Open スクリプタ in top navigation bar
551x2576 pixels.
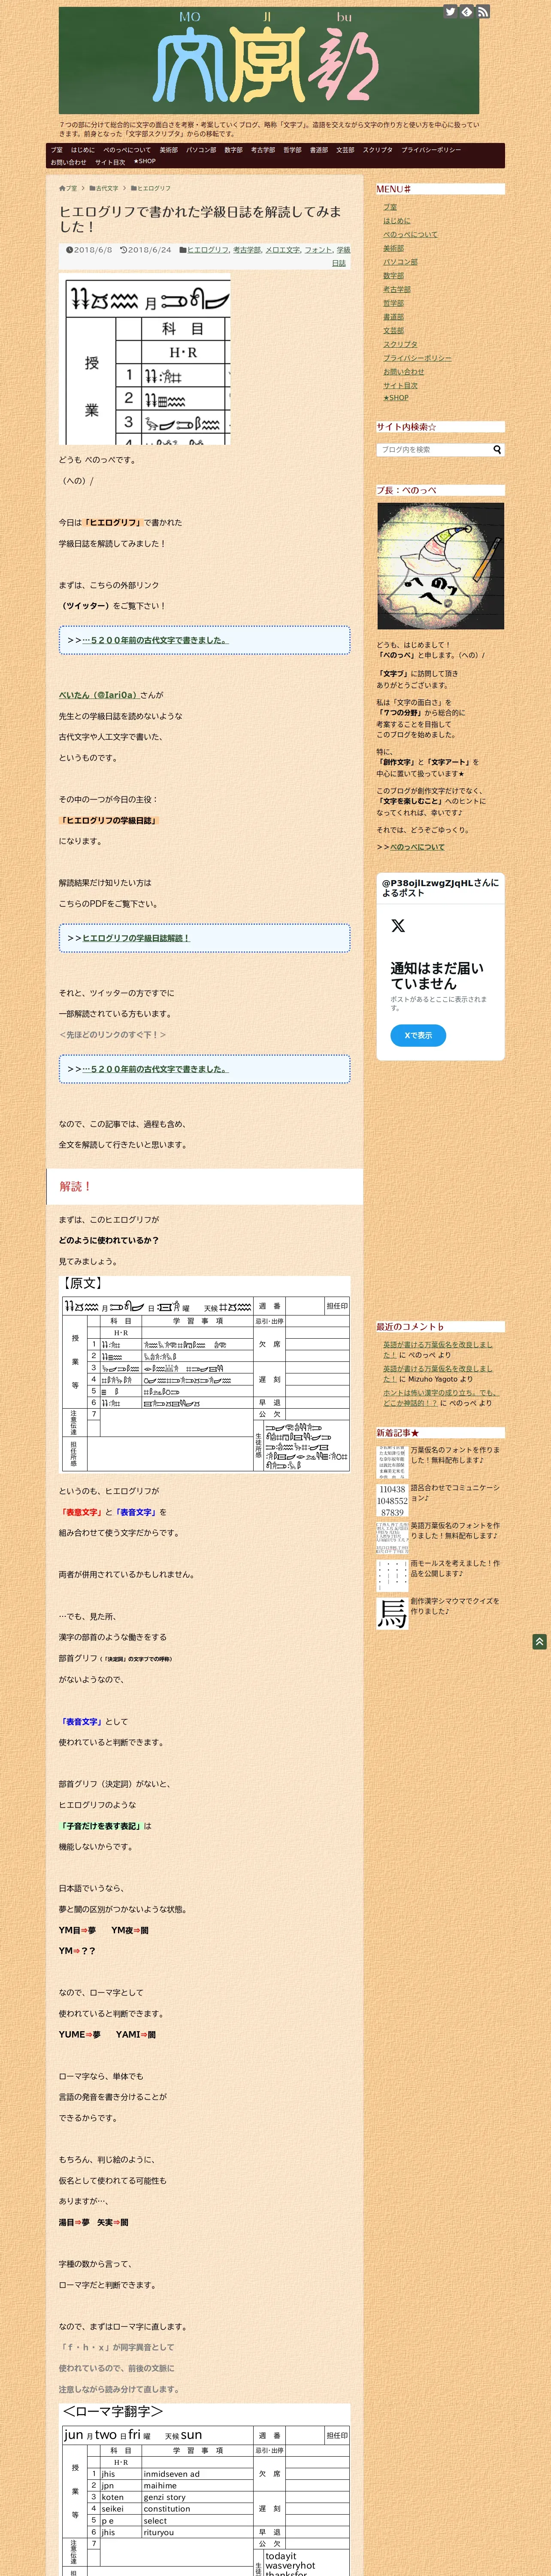[378, 150]
